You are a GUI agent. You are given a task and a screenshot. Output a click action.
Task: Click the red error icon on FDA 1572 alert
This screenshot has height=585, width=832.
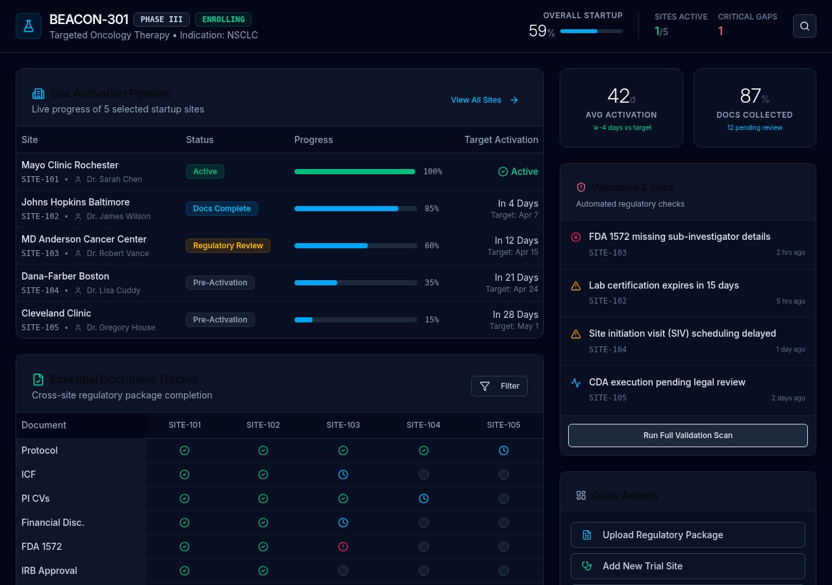[575, 237]
